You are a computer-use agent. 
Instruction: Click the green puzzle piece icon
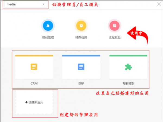click(128, 67)
